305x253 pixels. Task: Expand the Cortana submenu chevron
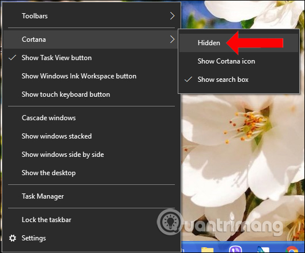(172, 39)
